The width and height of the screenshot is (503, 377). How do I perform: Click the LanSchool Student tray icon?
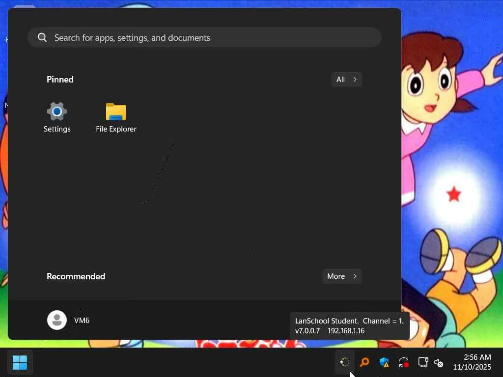tap(344, 362)
